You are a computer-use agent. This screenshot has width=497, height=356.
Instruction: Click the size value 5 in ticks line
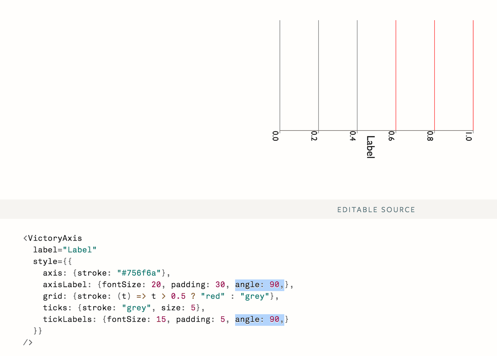click(193, 308)
